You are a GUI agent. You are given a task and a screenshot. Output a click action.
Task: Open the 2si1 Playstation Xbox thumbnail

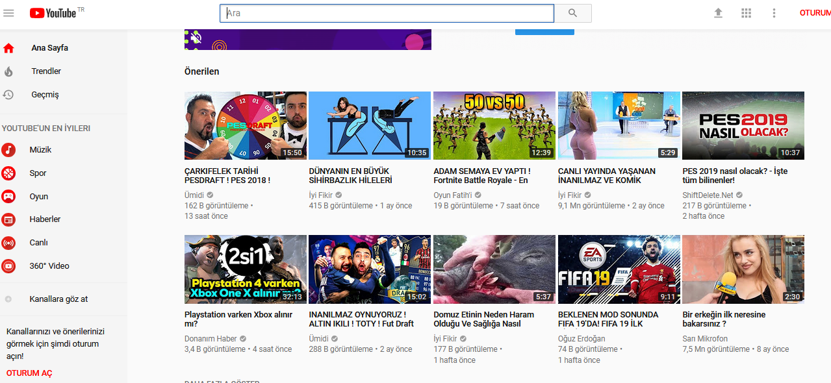[246, 269]
